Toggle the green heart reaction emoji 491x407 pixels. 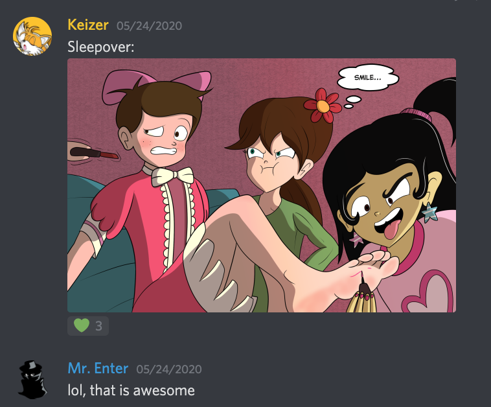click(82, 325)
